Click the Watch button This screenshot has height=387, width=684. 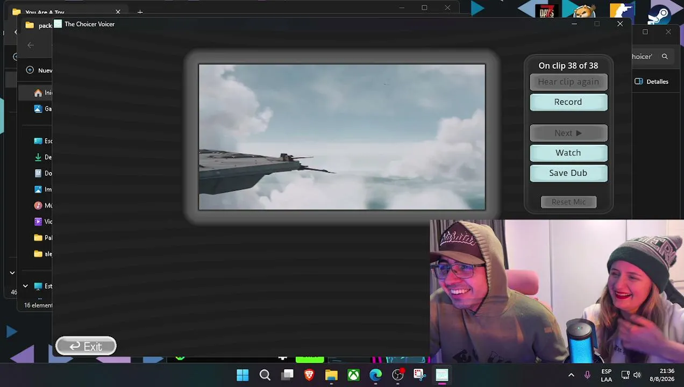568,153
